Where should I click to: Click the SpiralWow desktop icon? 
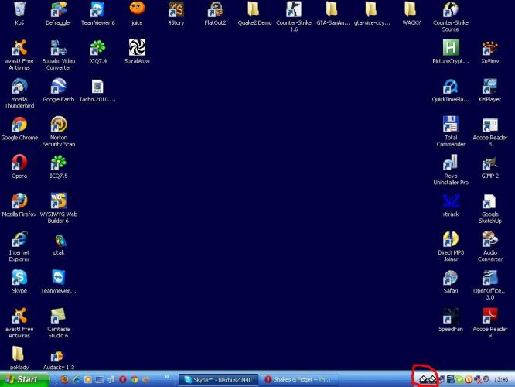pos(137,52)
